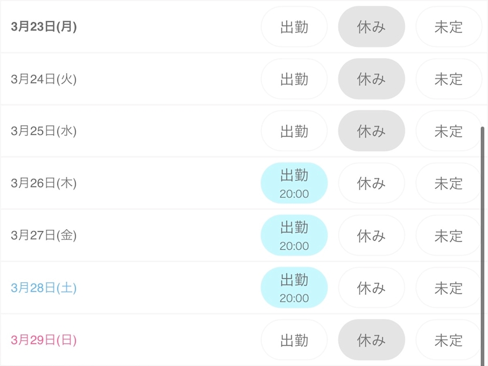Change March 27 (金) to 休み

coord(371,236)
